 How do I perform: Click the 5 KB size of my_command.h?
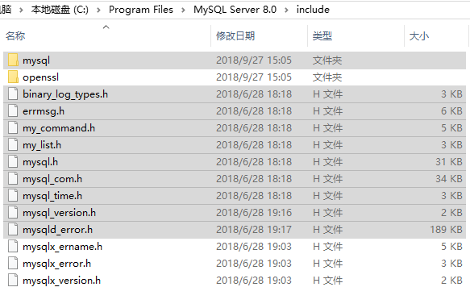tap(451, 128)
